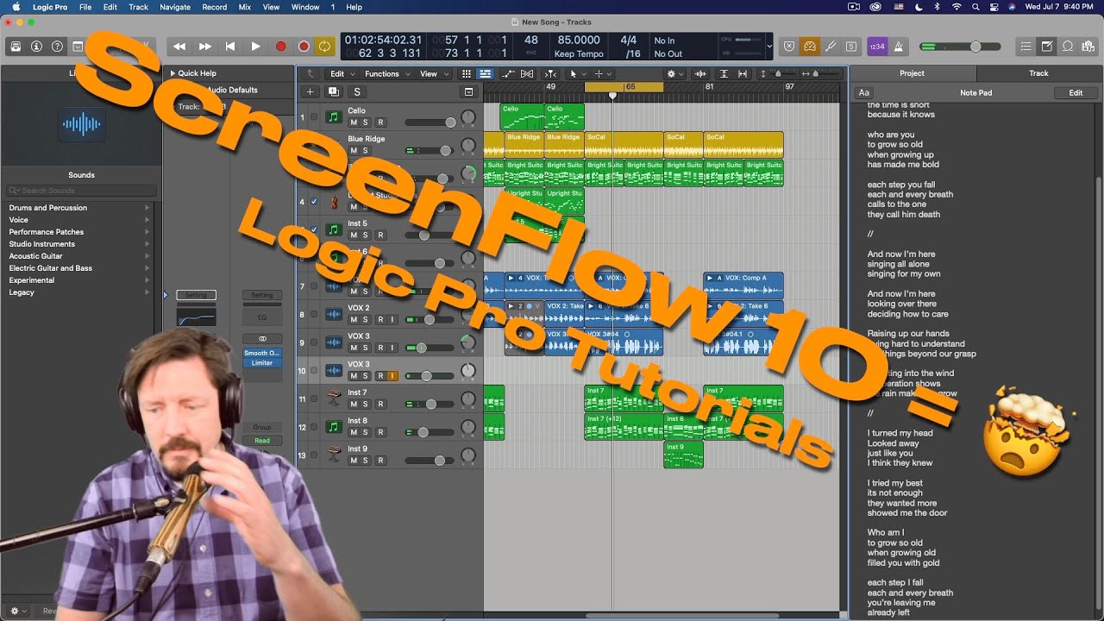Viewport: 1104px width, 621px height.
Task: Toggle input monitoring I on VOX 2 track
Action: [x=392, y=320]
